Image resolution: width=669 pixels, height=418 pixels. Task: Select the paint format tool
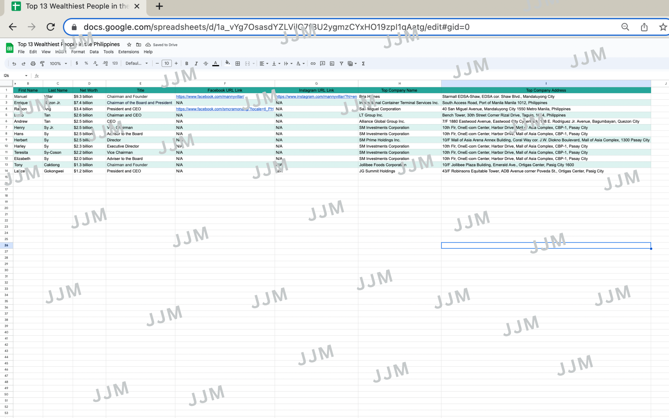coord(42,64)
